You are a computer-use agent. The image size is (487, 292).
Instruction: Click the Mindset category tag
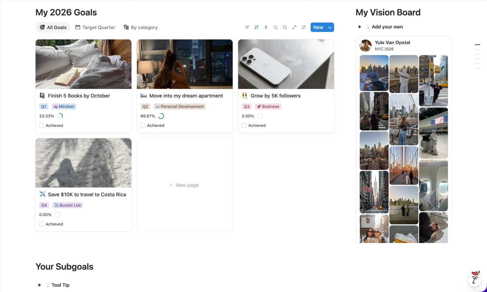64,107
